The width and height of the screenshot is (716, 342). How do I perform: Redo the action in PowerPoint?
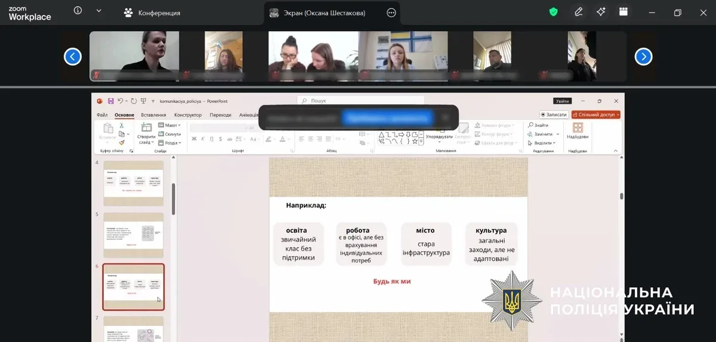(134, 101)
